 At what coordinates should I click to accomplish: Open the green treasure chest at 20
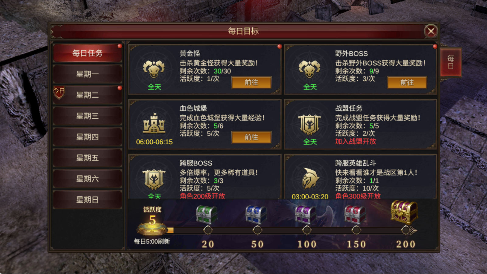pyautogui.click(x=206, y=214)
